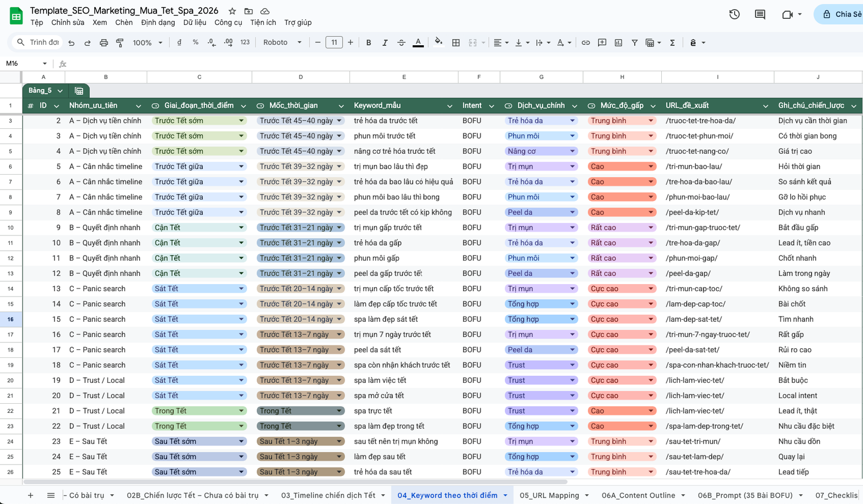Add a new sheet with plus icon
Screen dimensions: 863x504
point(30,495)
